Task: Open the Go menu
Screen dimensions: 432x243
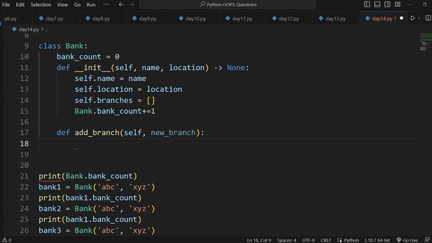Action: [x=77, y=5]
